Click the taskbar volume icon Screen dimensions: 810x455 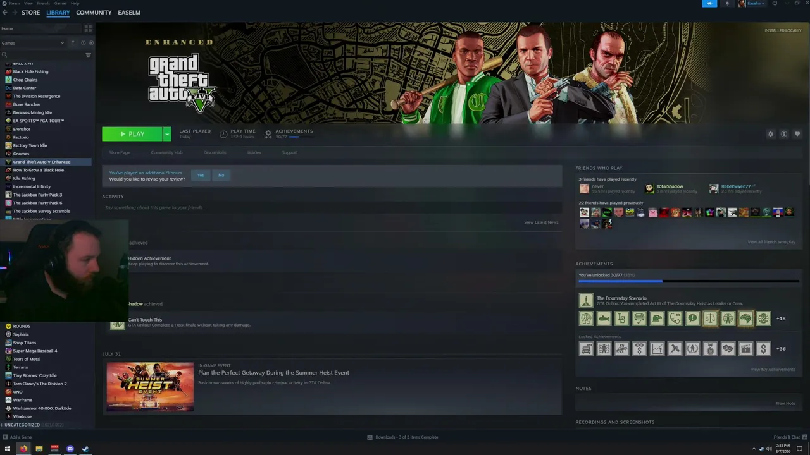769,449
